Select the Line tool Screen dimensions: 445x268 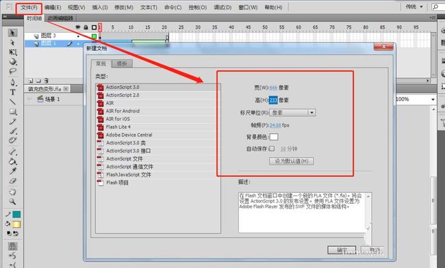tap(12, 102)
